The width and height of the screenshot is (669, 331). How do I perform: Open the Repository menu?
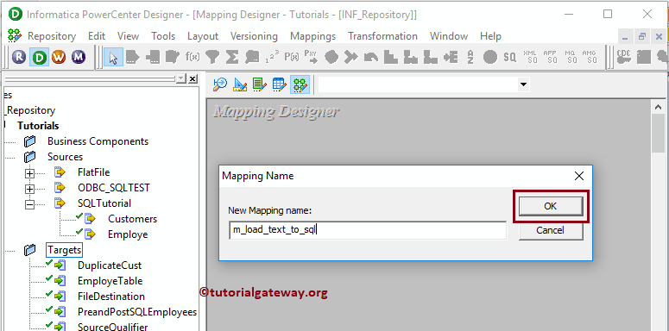pos(52,36)
